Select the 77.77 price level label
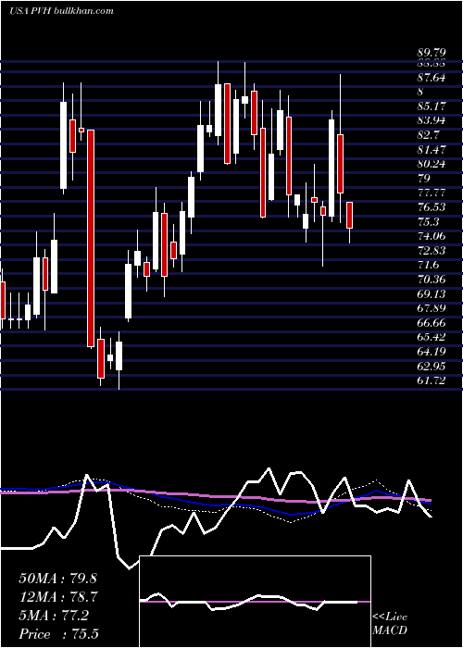The width and height of the screenshot is (463, 648). [x=432, y=193]
